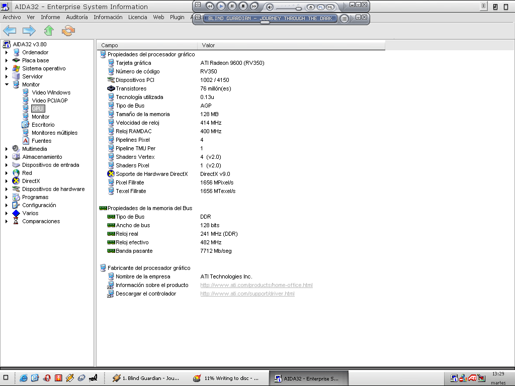Image resolution: width=515 pixels, height=386 pixels.
Task: Click the Configuración tree icon
Action: (x=16, y=205)
